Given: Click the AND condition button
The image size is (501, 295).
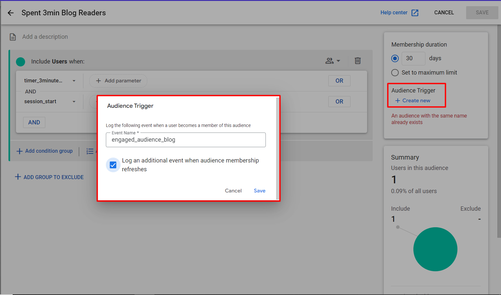Looking at the screenshot, I should [34, 122].
